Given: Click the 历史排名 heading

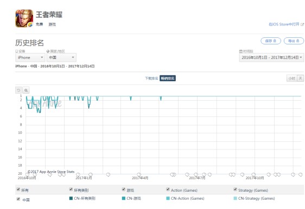Looking at the screenshot, I should coord(29,43).
